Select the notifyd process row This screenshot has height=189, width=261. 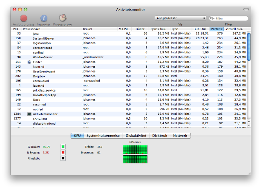(129, 109)
